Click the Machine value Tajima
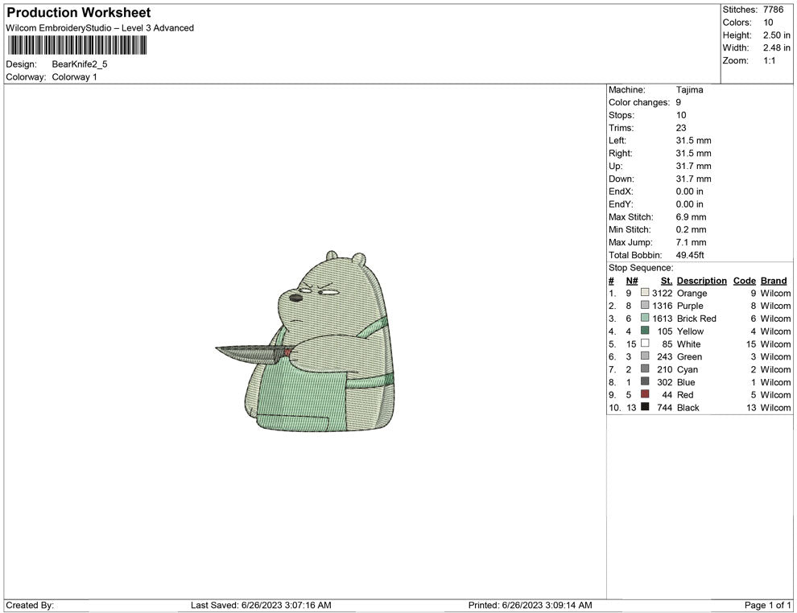Image resolution: width=797 pixels, height=613 pixels. click(x=689, y=90)
